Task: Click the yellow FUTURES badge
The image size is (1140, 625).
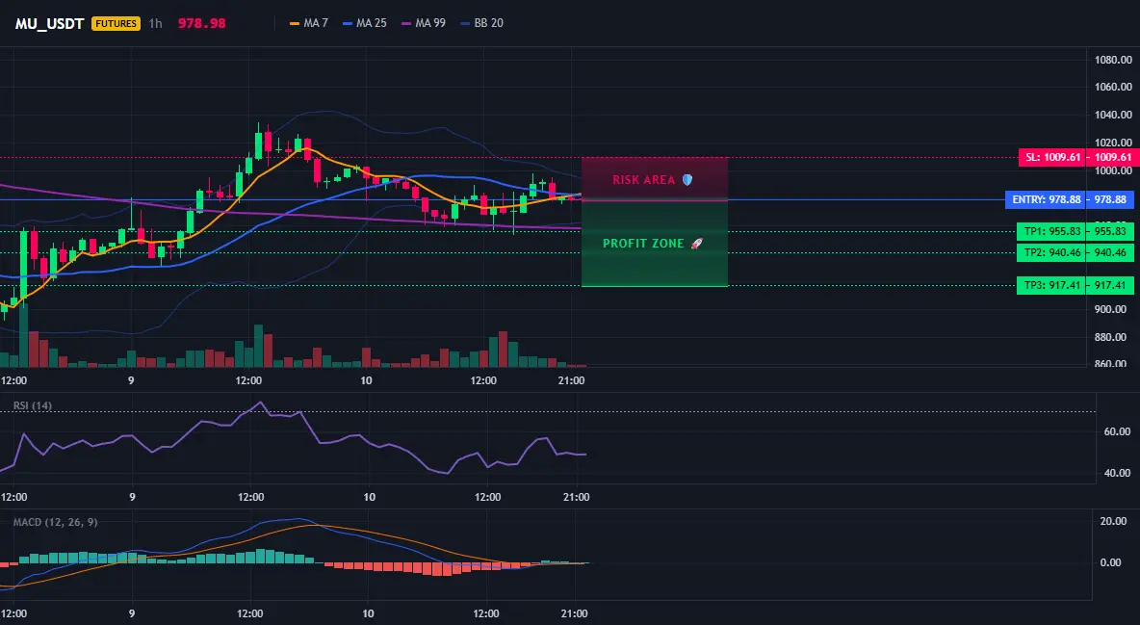Action: coord(116,23)
